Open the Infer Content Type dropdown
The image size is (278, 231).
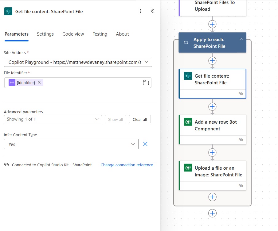71,144
